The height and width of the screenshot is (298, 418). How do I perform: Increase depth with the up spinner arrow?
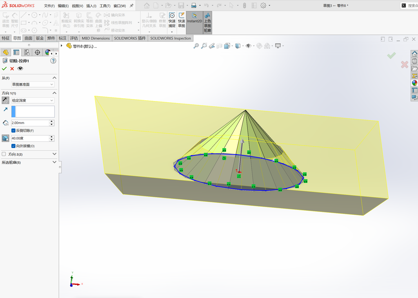tap(52, 121)
